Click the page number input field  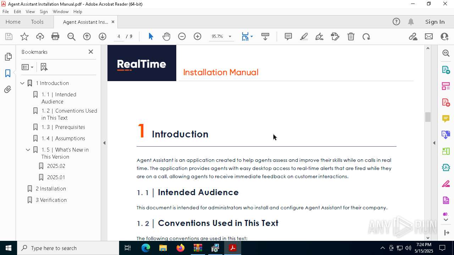119,36
